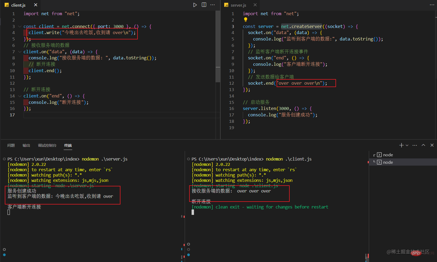Split the client.js editor to the right

[204, 5]
